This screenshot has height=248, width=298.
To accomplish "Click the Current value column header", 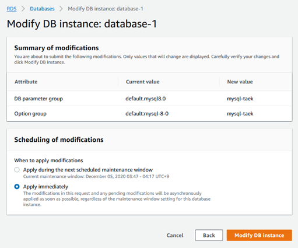I will click(x=143, y=82).
